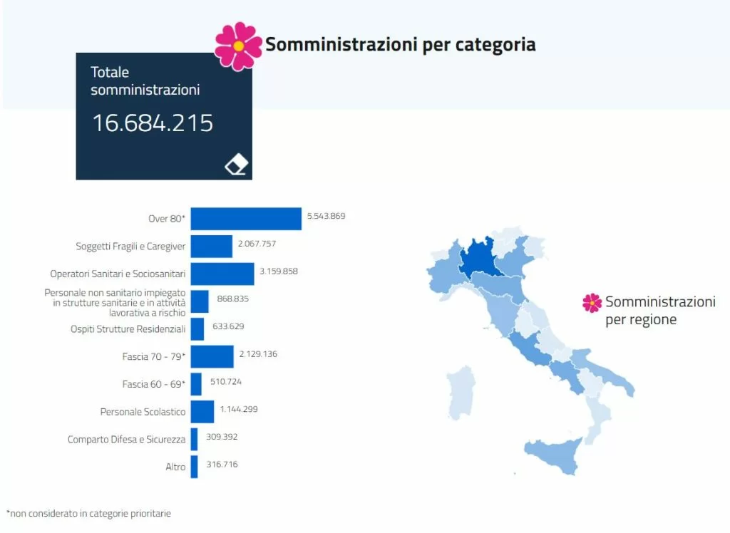Viewport: 730px width, 533px height.
Task: Select the 'Soggetti Fragili e Caregiver' bar
Action: [x=211, y=247]
